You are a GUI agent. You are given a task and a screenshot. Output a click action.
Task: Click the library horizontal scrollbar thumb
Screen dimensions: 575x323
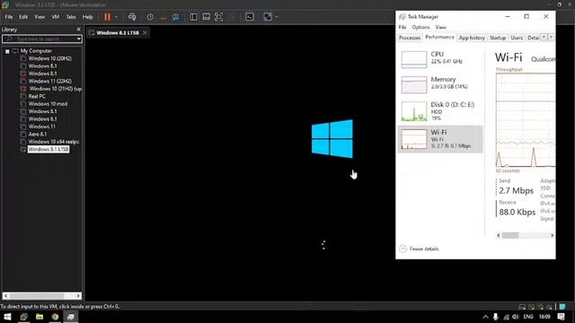coord(37,296)
